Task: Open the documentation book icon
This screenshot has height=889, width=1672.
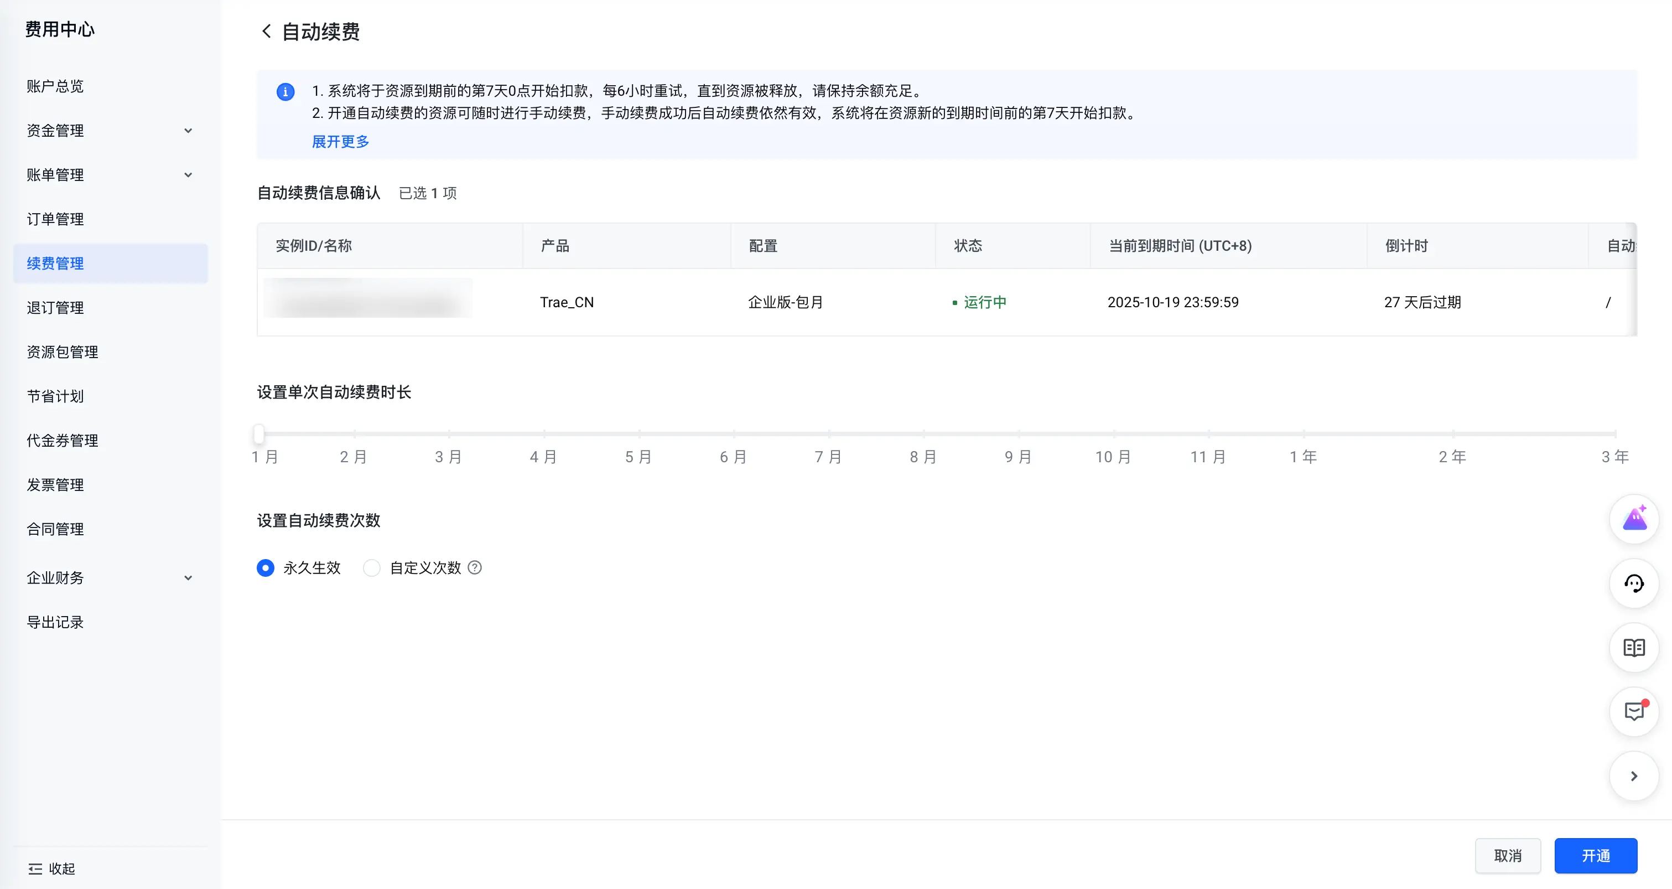Action: pos(1634,648)
